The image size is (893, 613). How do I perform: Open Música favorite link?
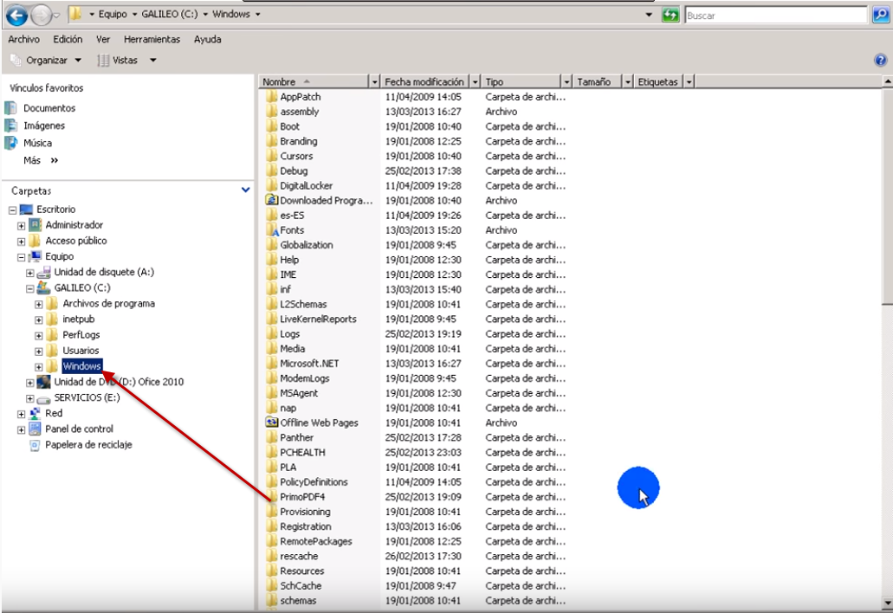coord(37,143)
